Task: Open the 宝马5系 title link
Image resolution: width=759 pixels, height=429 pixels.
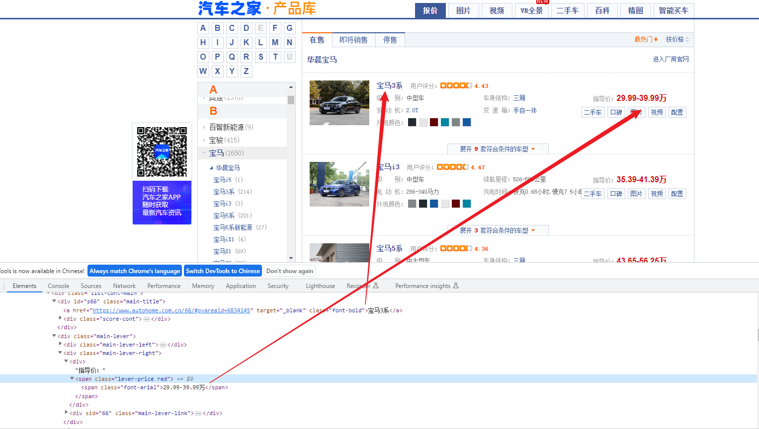Action: coord(389,248)
